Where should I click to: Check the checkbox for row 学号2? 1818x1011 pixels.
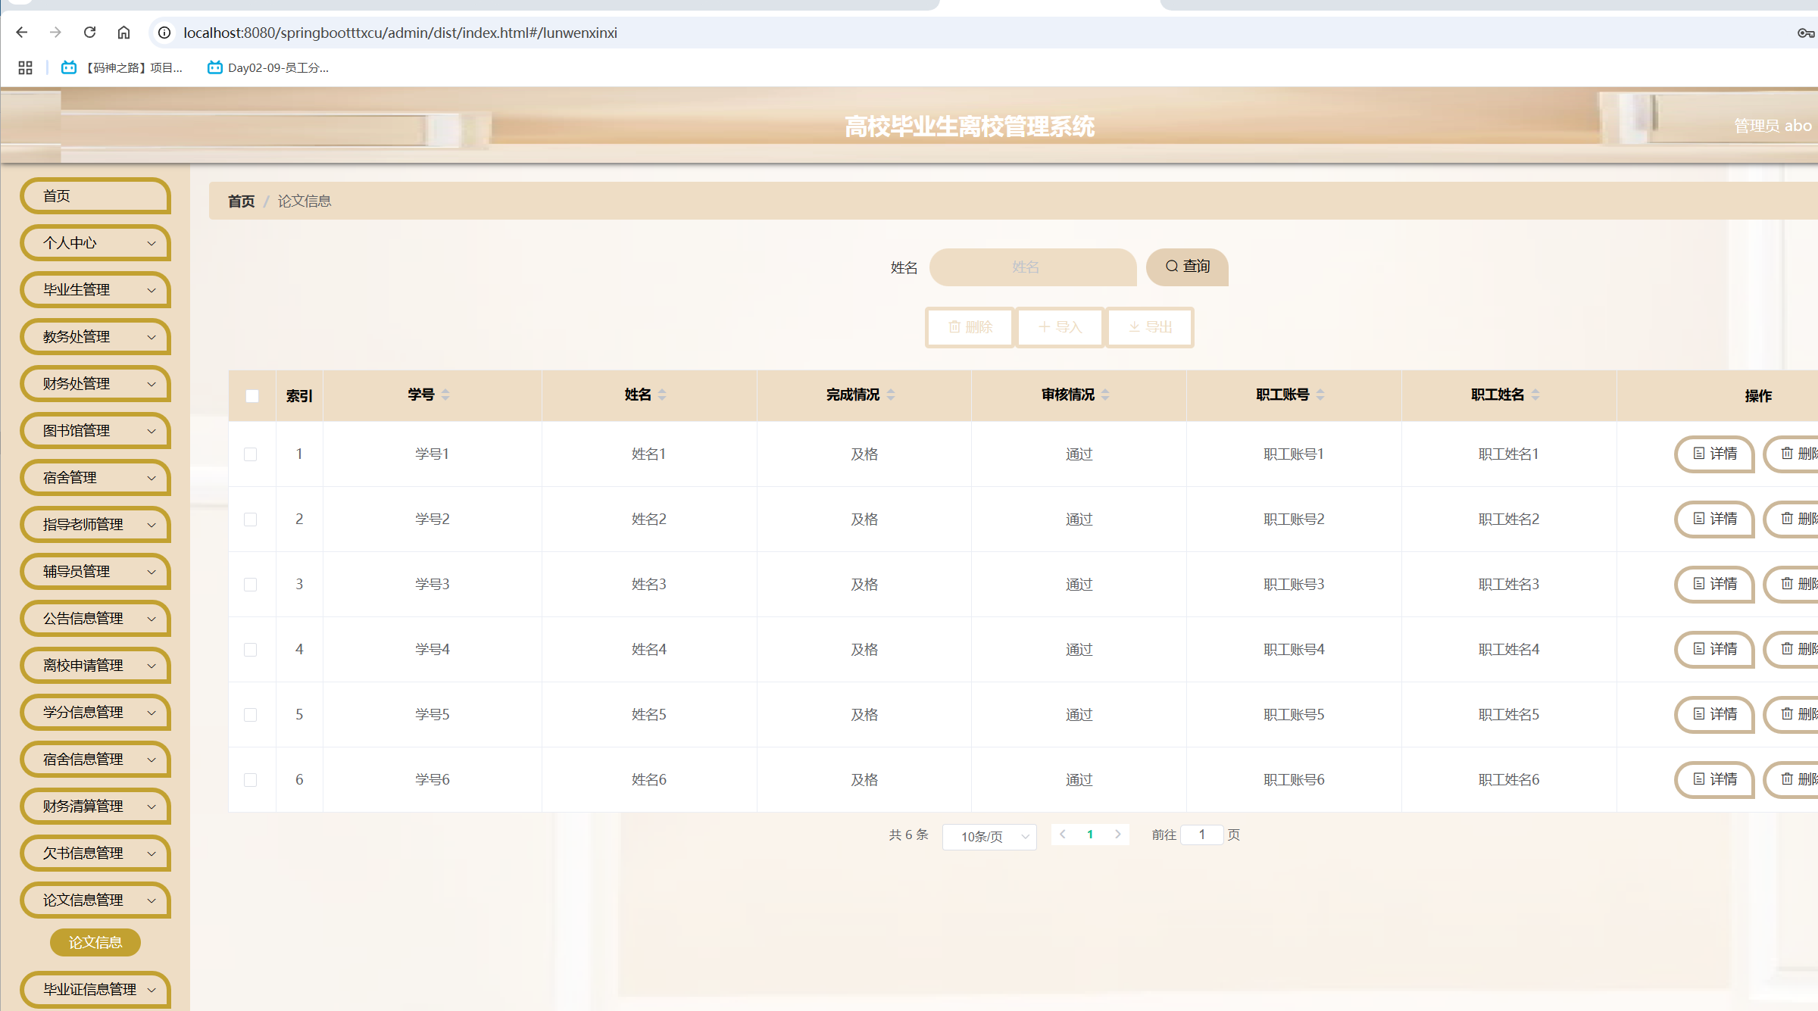point(251,520)
